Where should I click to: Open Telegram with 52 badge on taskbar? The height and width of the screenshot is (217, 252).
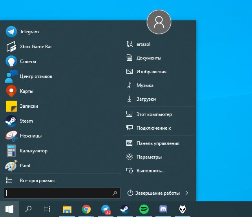pyautogui.click(x=106, y=209)
